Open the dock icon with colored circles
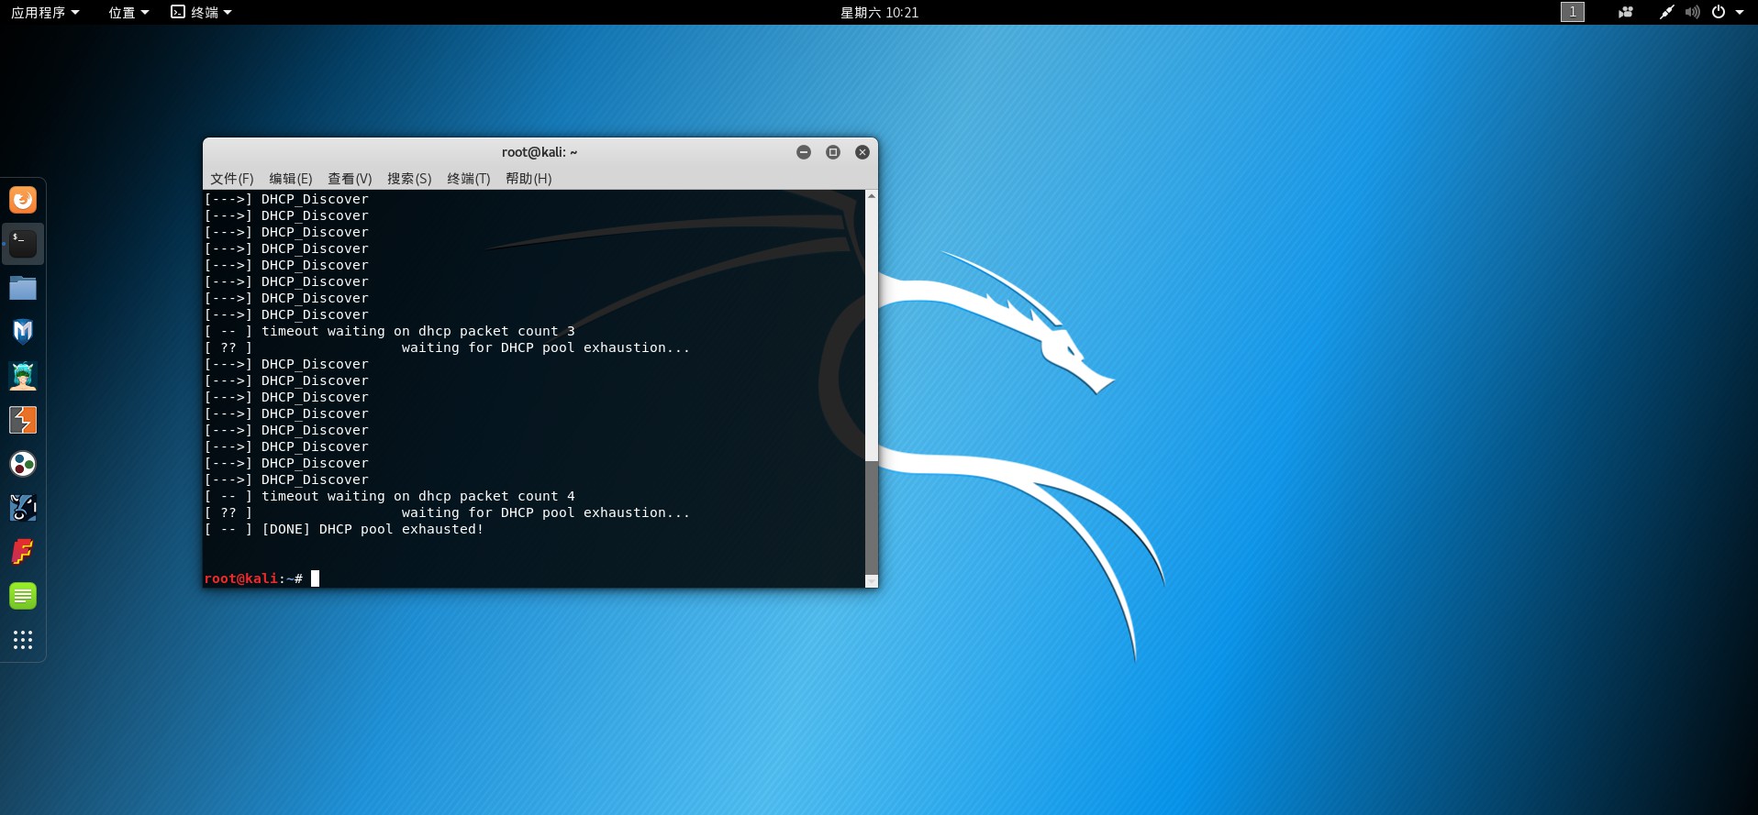Image resolution: width=1758 pixels, height=815 pixels. pyautogui.click(x=23, y=464)
